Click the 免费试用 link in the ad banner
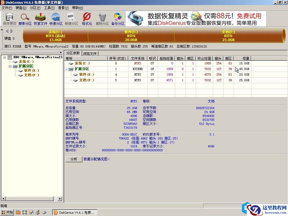Image resolution: width=288 pixels, height=216 pixels. pyautogui.click(x=249, y=16)
